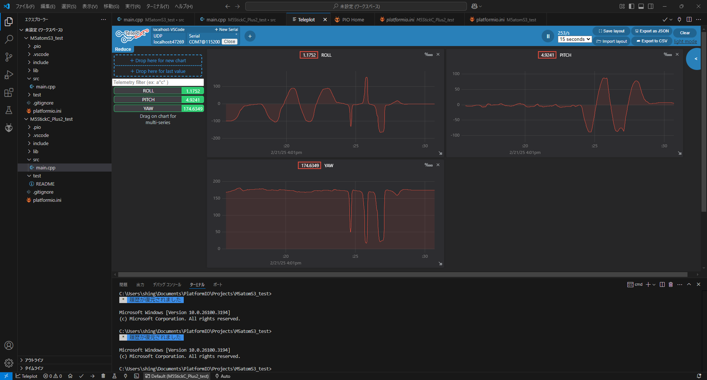Open the Explorer view in activity bar
Screen dimensions: 707x380
9,22
